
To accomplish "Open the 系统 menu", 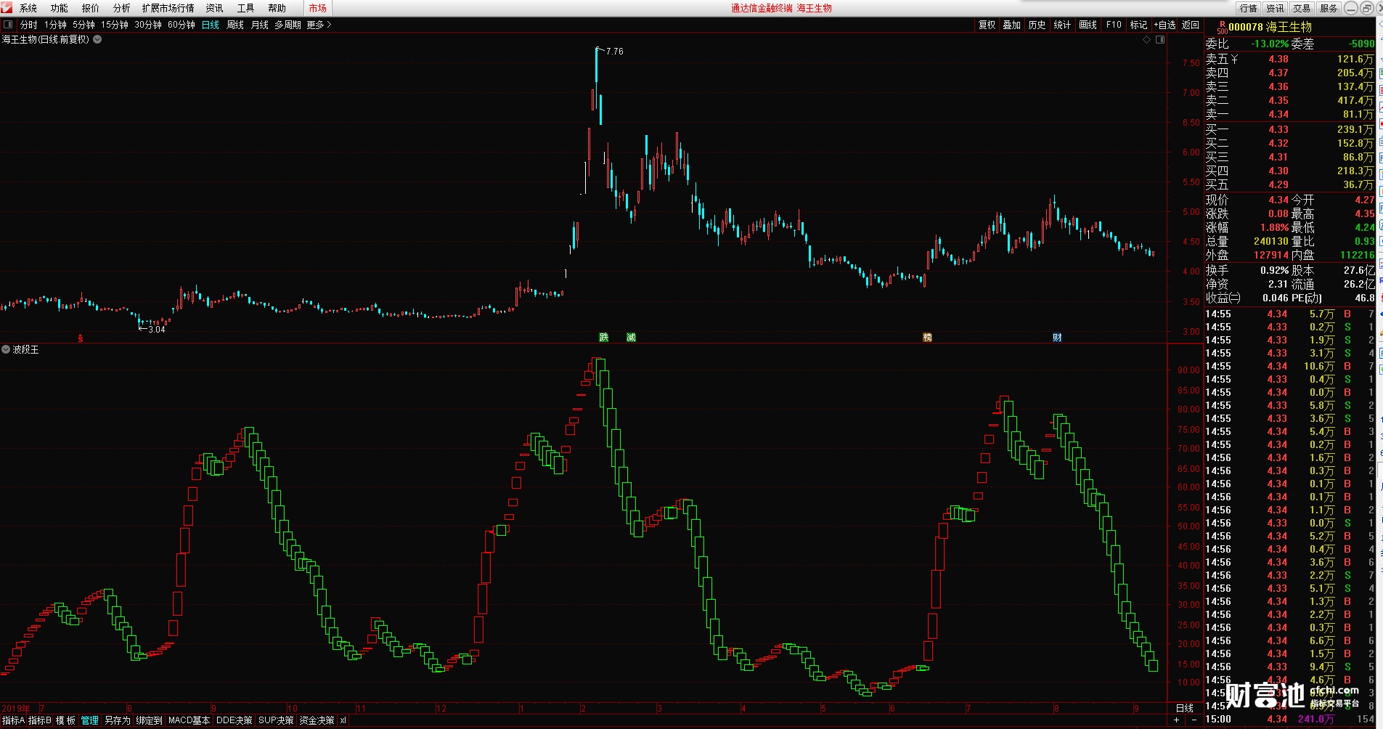I will point(28,8).
